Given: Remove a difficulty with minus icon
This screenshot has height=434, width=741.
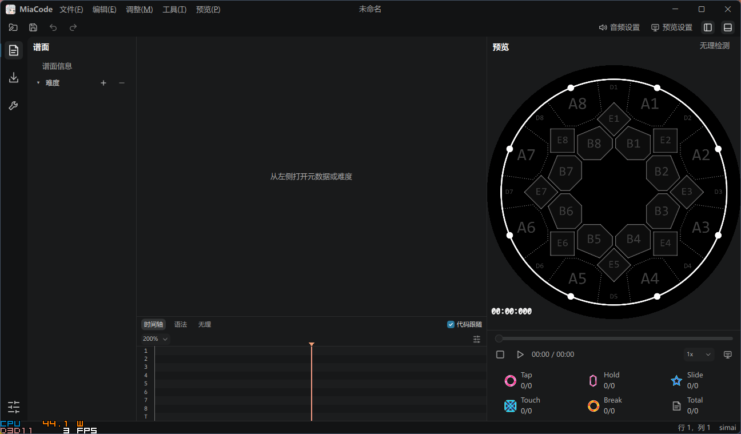Looking at the screenshot, I should click(122, 83).
